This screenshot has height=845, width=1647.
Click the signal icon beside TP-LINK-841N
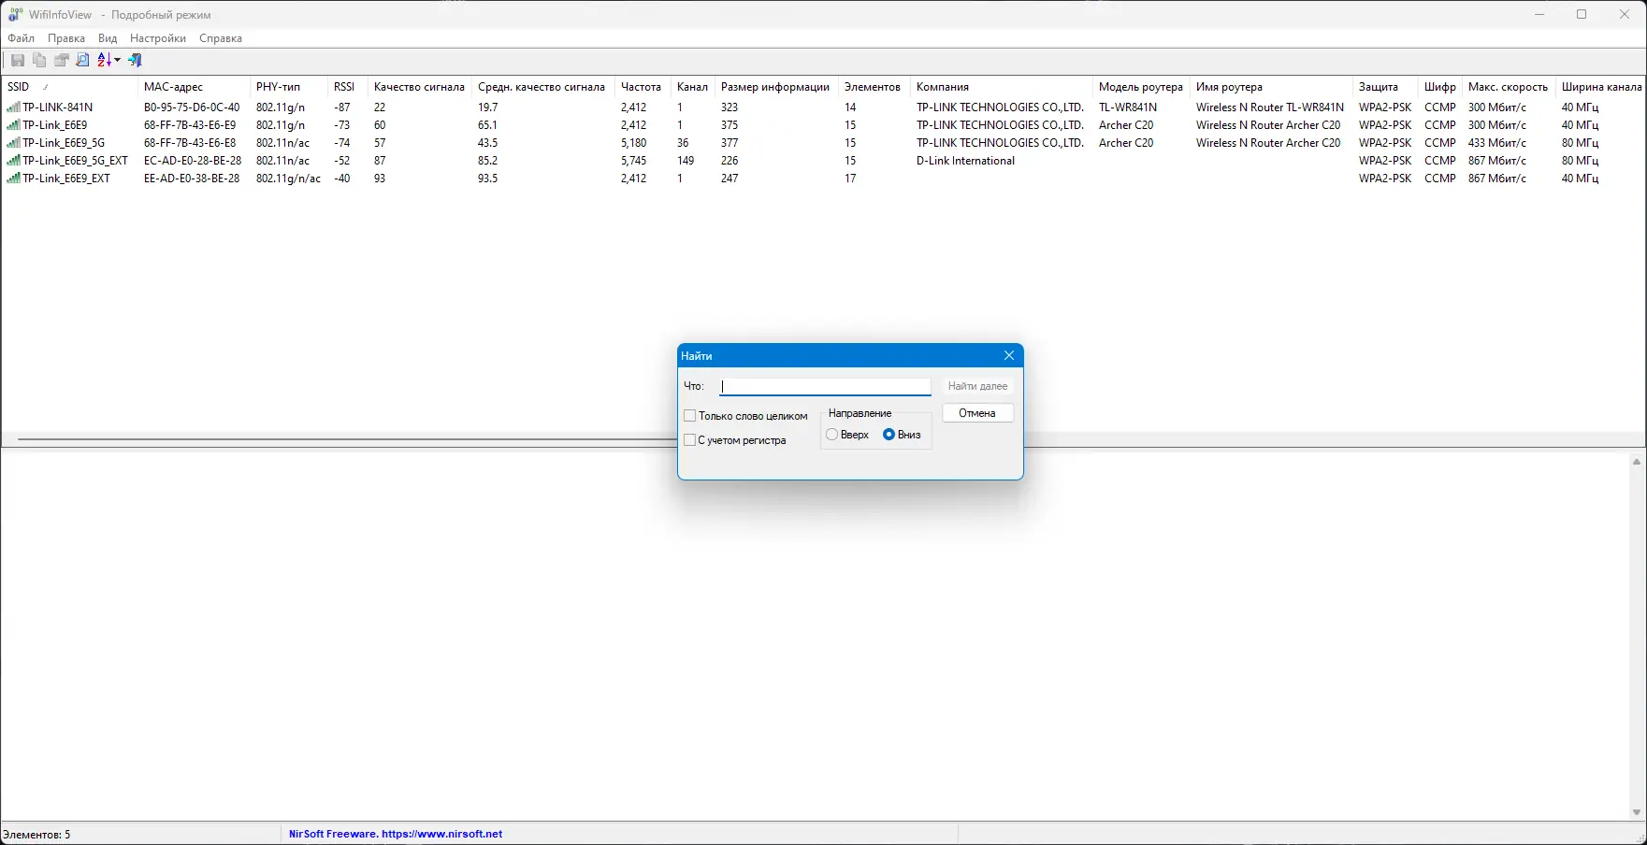tap(13, 107)
